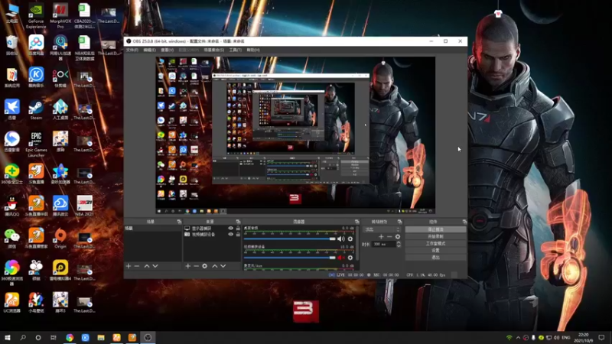
Task: Remove transition with minus icon
Action: pos(389,237)
